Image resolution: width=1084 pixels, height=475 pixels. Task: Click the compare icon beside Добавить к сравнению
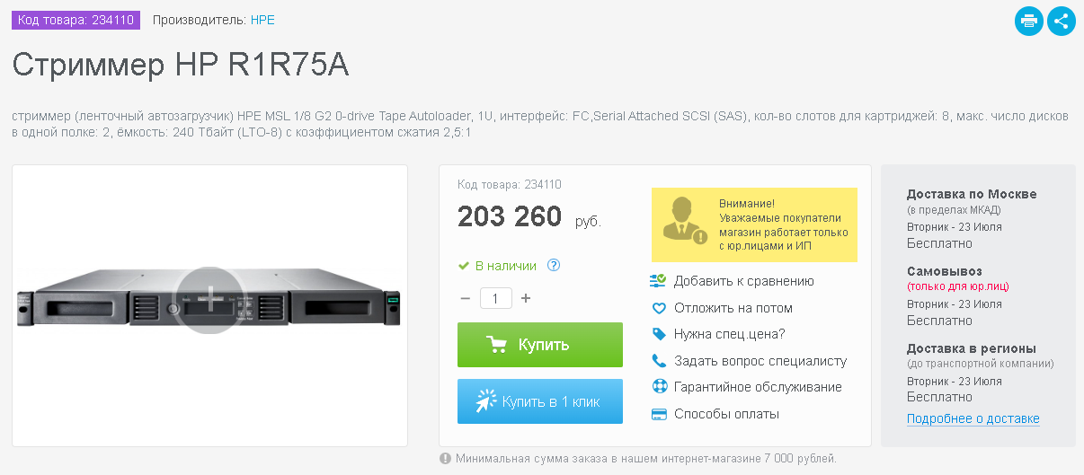[x=657, y=281]
